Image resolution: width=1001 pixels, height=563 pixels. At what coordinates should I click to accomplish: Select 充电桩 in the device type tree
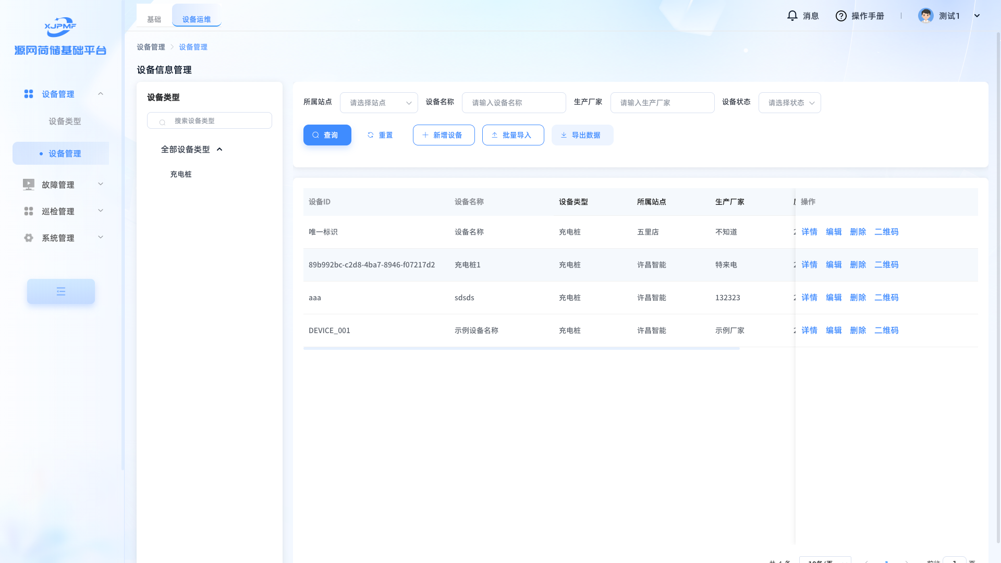click(x=181, y=174)
